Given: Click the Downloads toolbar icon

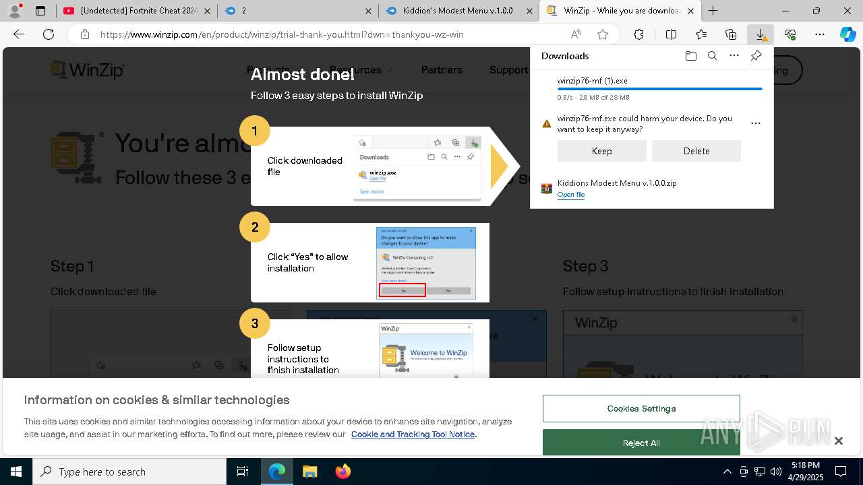Looking at the screenshot, I should click(x=761, y=34).
